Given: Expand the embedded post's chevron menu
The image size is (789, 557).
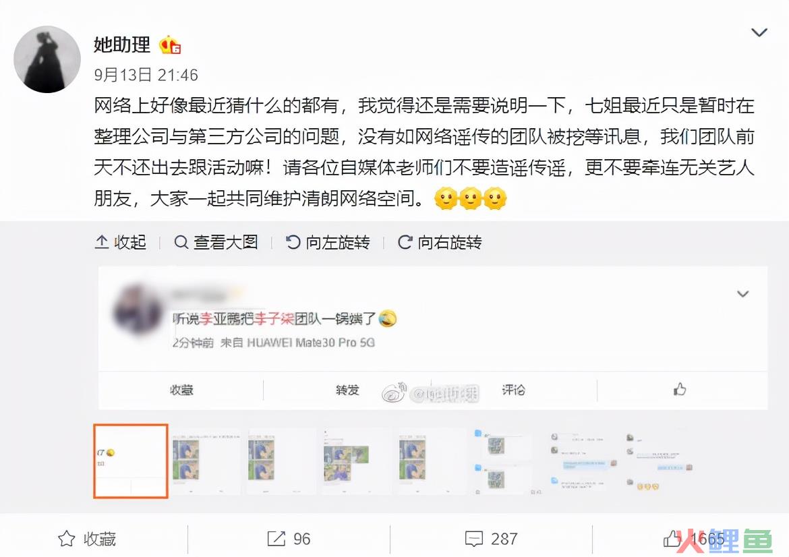Looking at the screenshot, I should [x=742, y=294].
